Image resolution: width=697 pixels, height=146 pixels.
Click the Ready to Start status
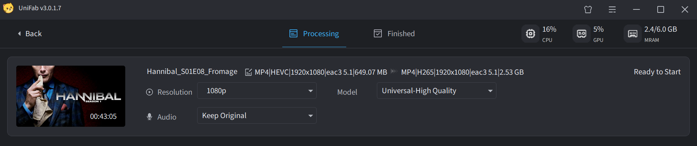coord(657,72)
